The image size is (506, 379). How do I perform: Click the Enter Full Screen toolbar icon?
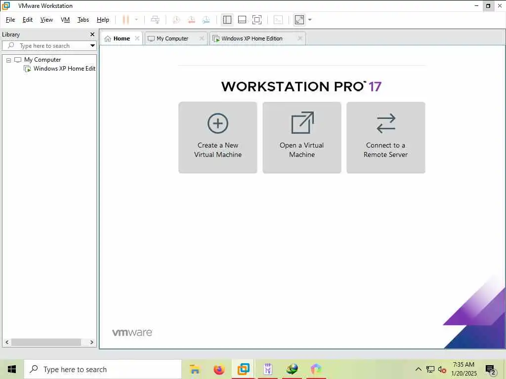[x=257, y=20]
